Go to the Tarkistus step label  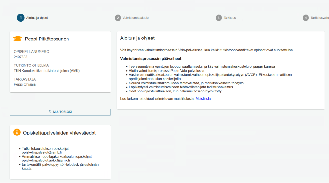[x=229, y=18]
